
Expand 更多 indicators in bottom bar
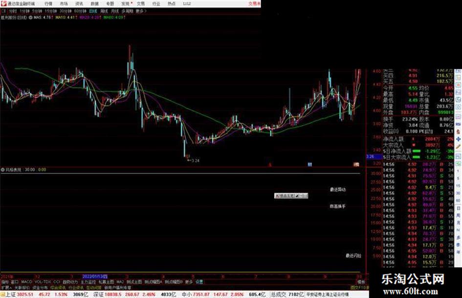[x=189, y=282]
